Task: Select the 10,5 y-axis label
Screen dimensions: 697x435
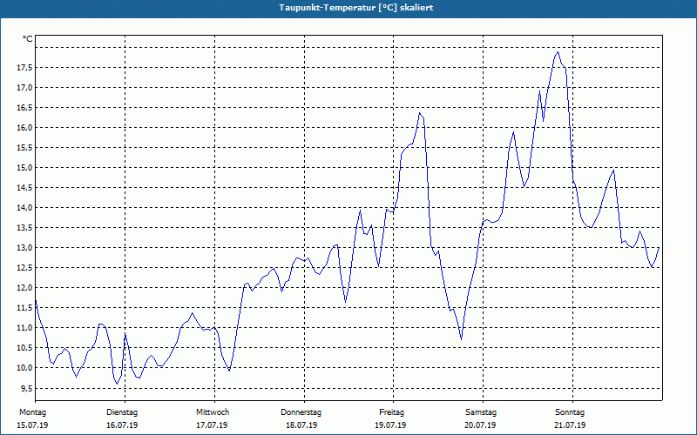Action: (24, 347)
